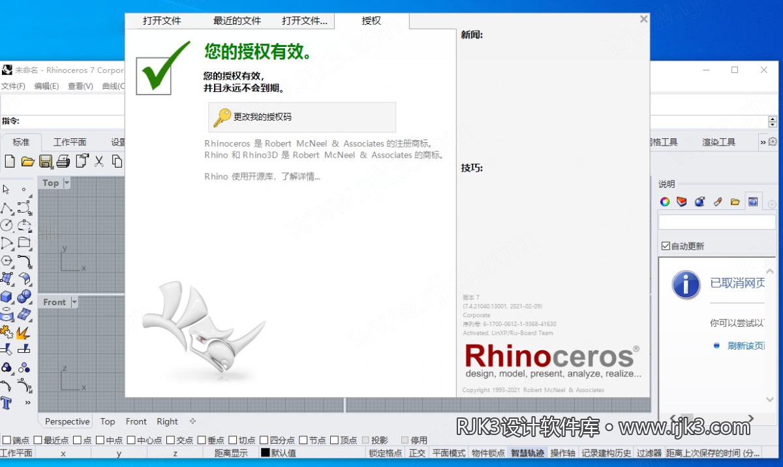The width and height of the screenshot is (783, 467).
Task: Open the 文件(F) menu
Action: pos(13,86)
